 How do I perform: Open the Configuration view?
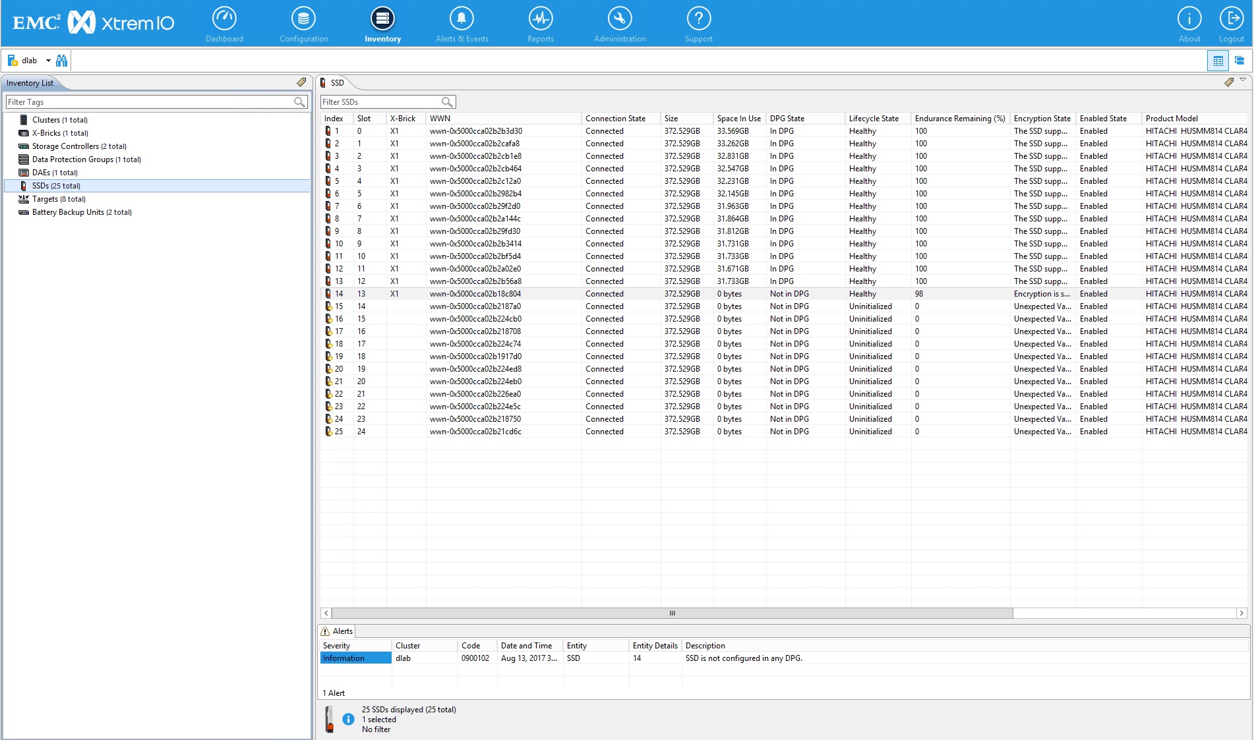(x=303, y=23)
